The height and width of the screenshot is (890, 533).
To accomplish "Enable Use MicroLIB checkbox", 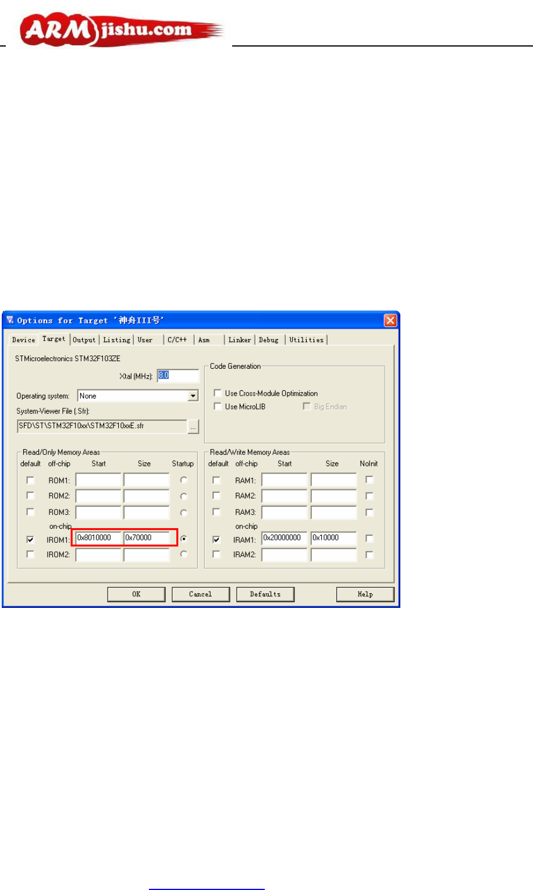I will tap(218, 407).
